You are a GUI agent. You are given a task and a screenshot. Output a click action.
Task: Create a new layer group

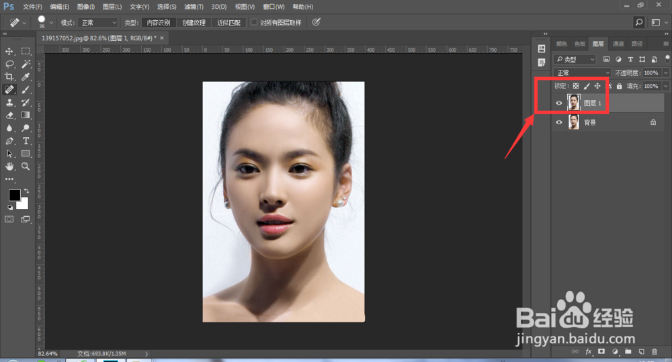[x=628, y=352]
